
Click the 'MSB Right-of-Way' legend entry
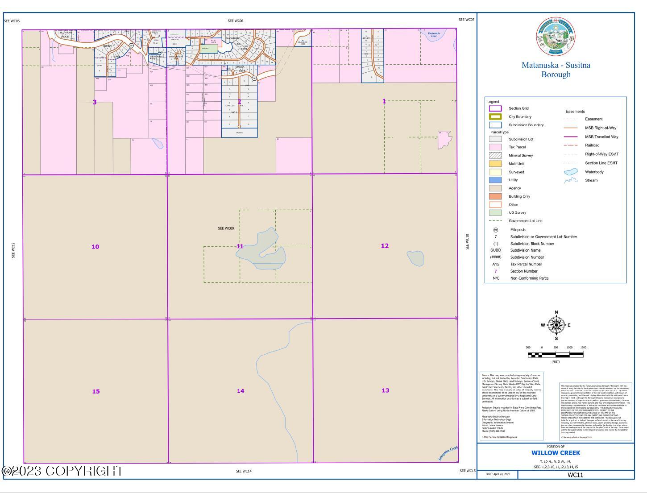(601, 128)
